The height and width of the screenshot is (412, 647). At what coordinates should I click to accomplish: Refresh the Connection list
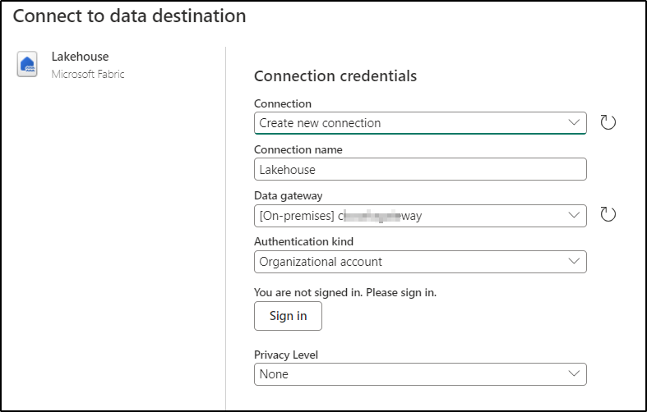click(608, 122)
